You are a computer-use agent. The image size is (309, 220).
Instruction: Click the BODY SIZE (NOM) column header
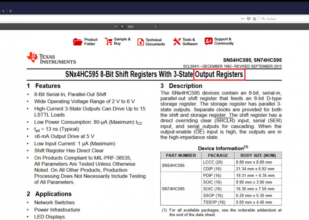click(x=258, y=156)
